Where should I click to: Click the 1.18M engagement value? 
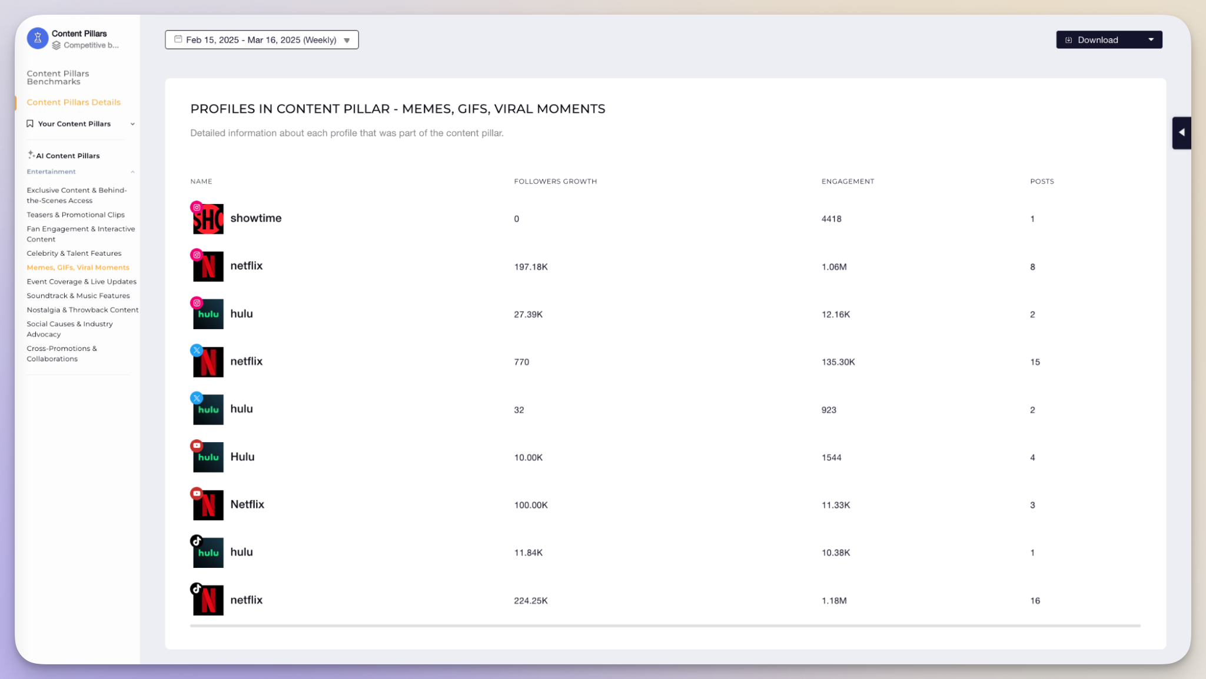click(834, 601)
